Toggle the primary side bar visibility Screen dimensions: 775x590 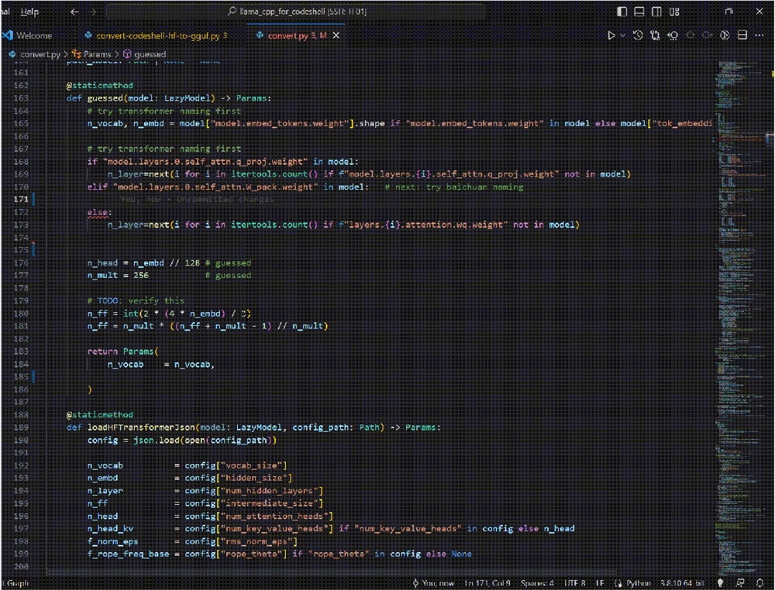[622, 12]
